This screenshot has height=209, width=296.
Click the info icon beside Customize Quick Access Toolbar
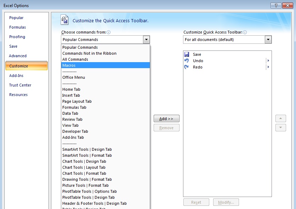[x=245, y=32]
